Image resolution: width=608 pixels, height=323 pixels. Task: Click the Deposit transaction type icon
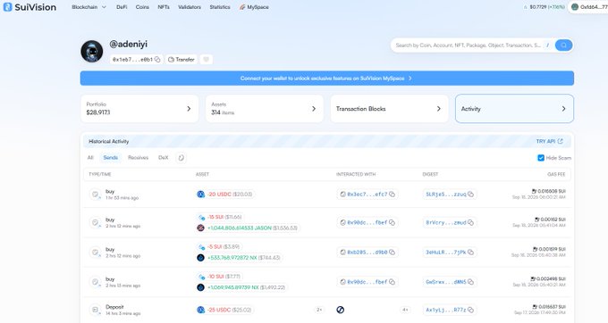click(x=95, y=310)
